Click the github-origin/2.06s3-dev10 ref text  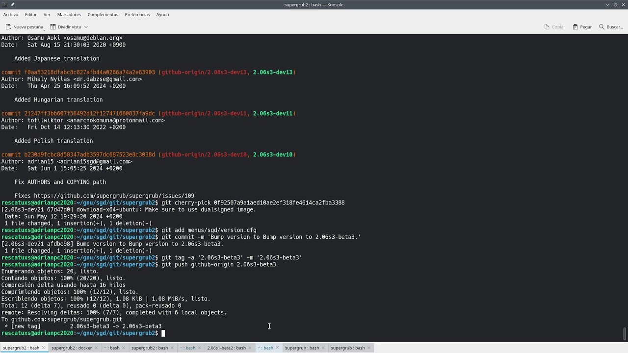click(x=204, y=154)
